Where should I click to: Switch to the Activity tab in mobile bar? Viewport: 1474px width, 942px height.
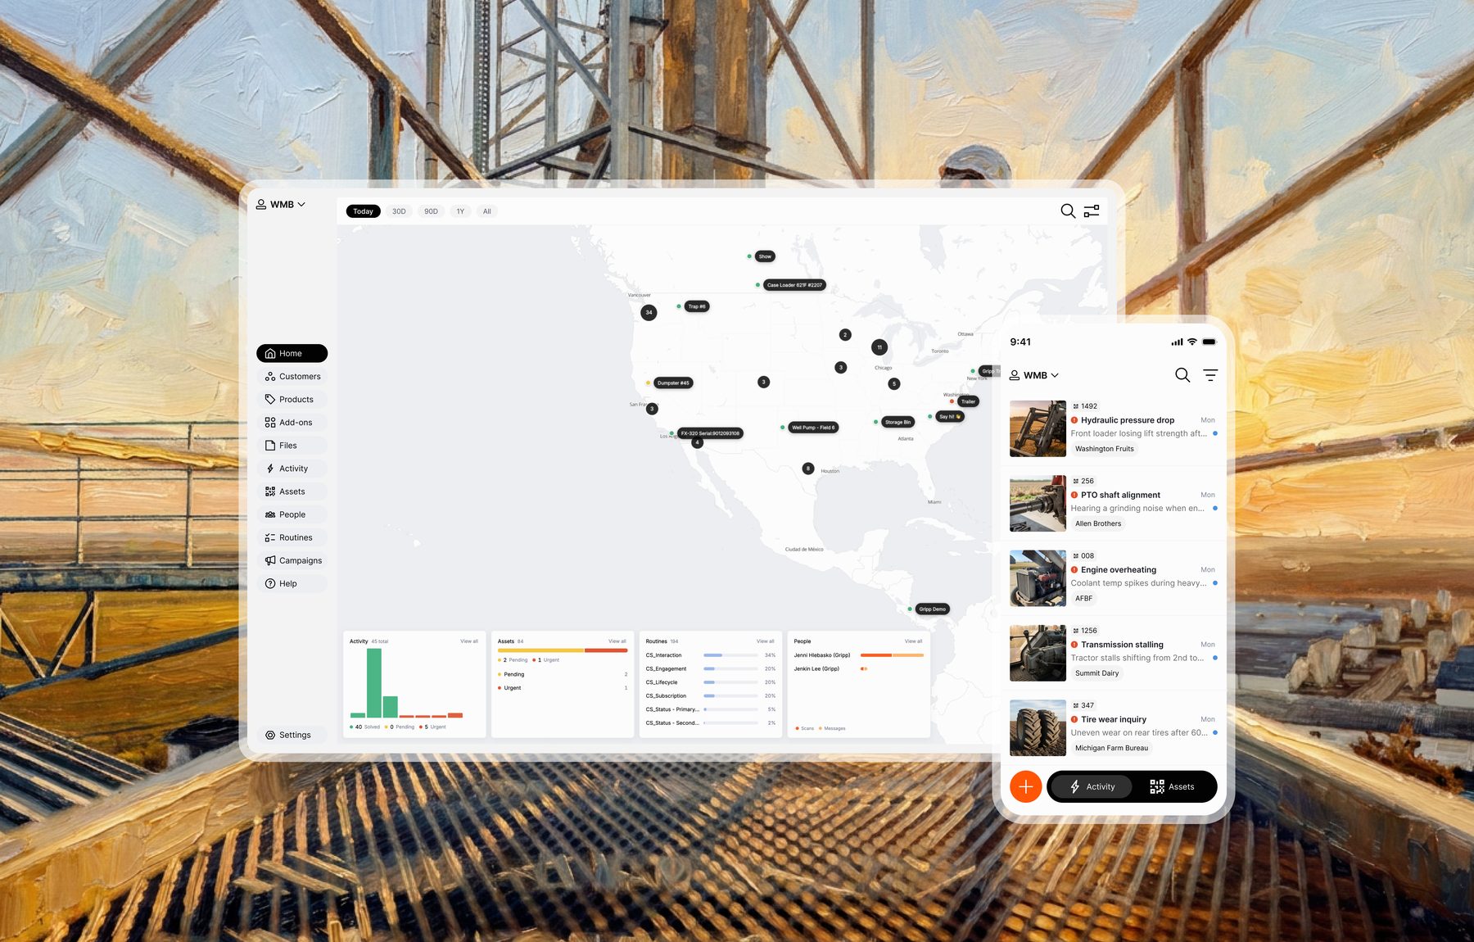coord(1092,786)
